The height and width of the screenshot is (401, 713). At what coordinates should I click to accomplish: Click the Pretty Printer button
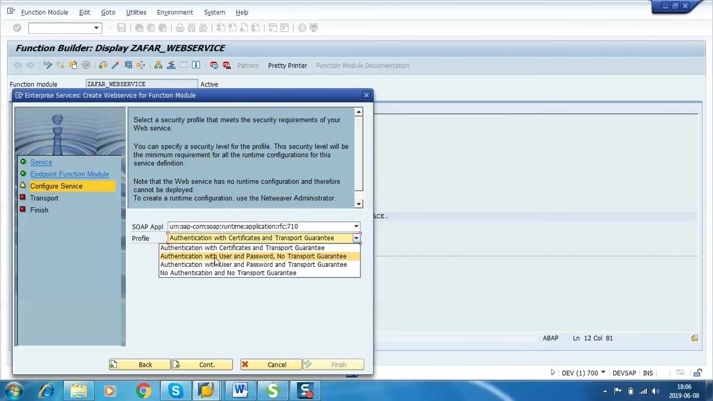[x=287, y=66]
